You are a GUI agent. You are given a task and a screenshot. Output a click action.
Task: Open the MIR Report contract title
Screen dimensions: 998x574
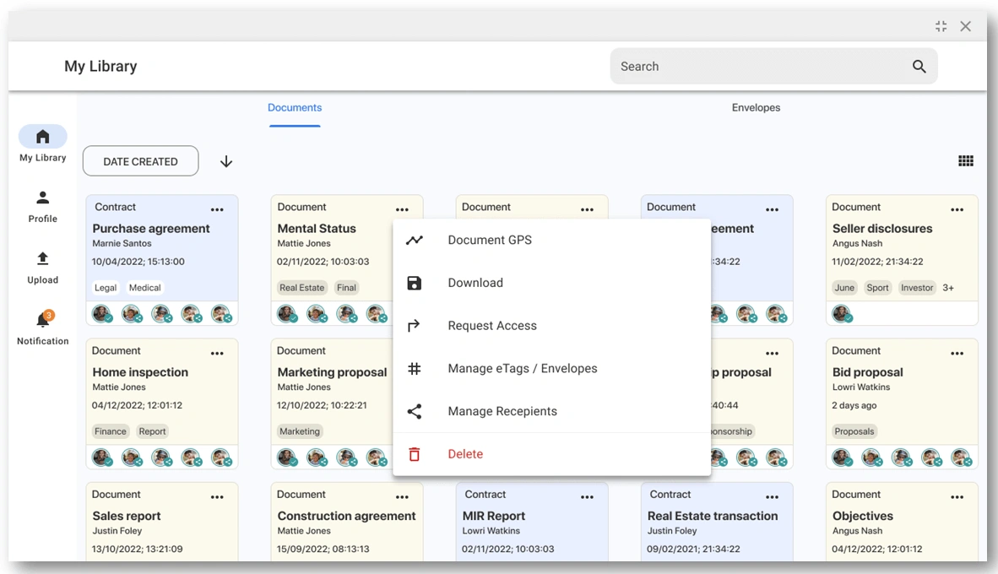pyautogui.click(x=494, y=516)
